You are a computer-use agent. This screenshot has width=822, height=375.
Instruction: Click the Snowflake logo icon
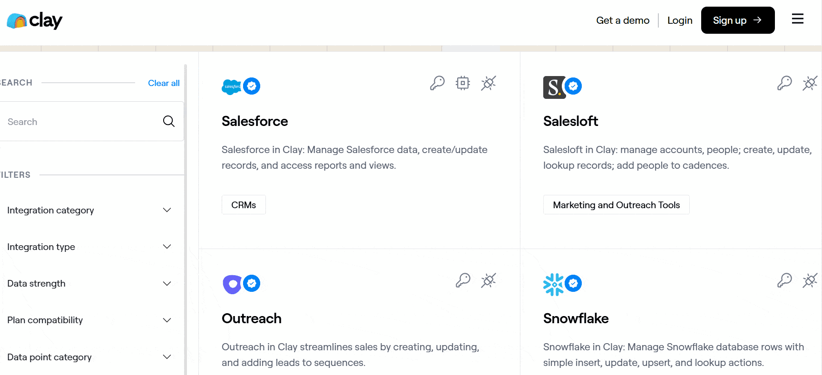coord(553,284)
